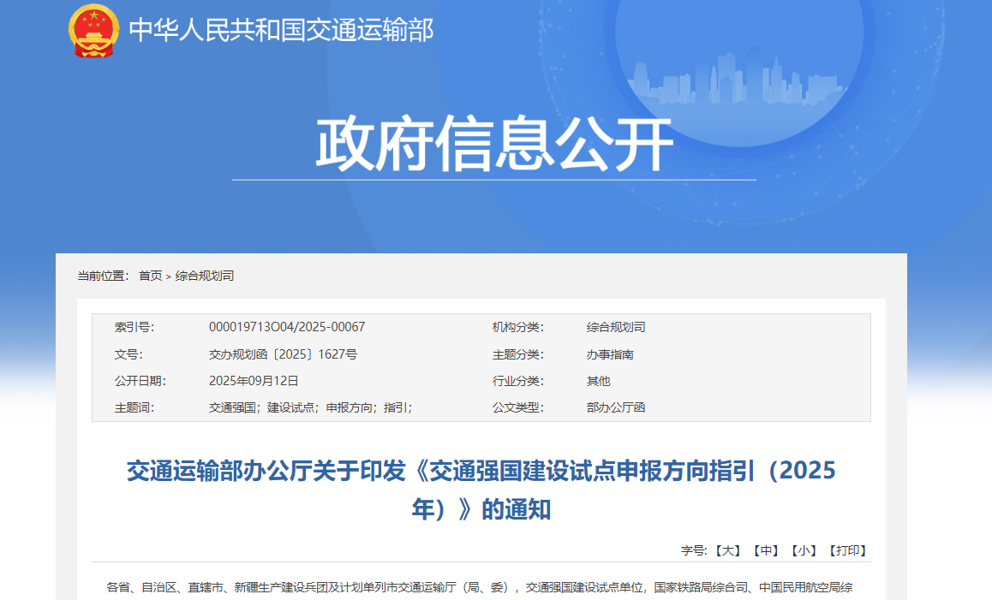Set font size to 大
The width and height of the screenshot is (992, 600).
[727, 550]
